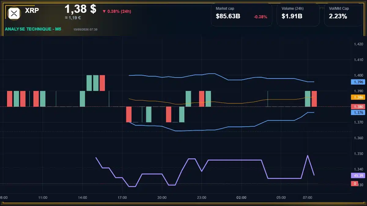The width and height of the screenshot is (367, 206).
Task: Click the ≈ 1,19 € converted price
Action: pos(73,18)
